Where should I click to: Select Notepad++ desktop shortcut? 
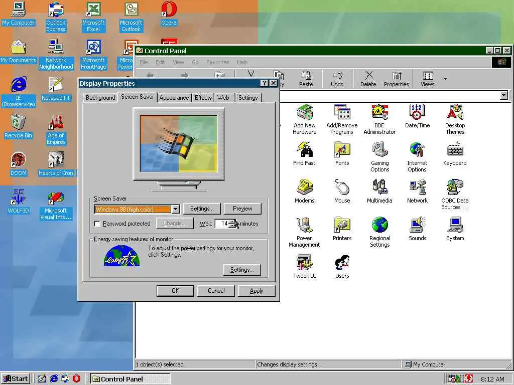pos(56,88)
